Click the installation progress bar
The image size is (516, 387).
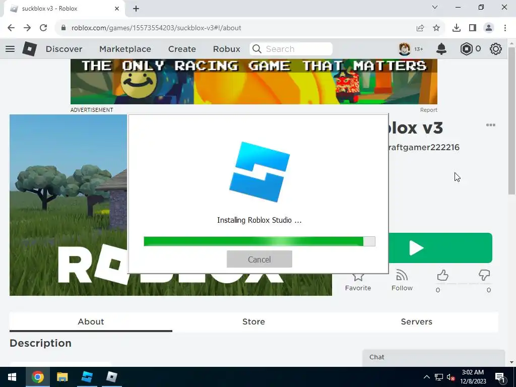(260, 241)
